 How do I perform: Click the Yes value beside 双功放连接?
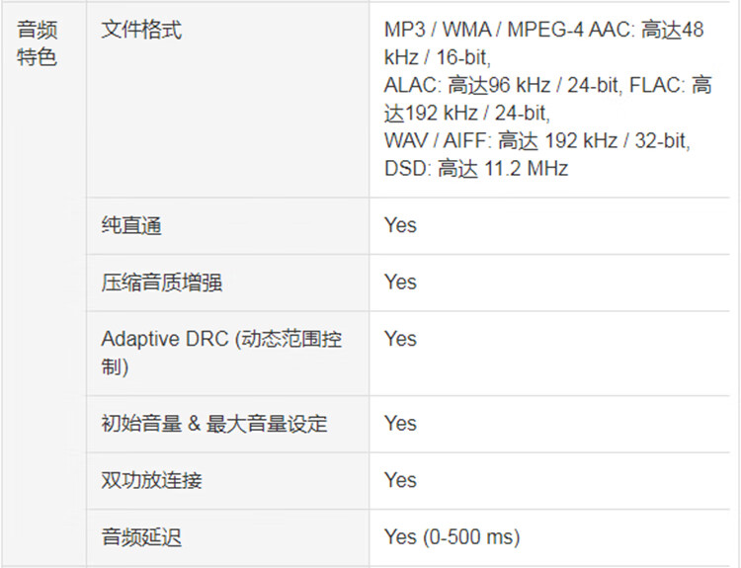click(x=400, y=480)
